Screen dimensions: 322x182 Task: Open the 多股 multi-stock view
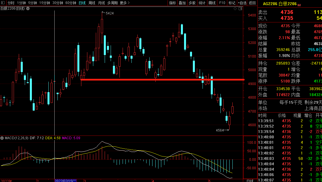tap(192, 3)
